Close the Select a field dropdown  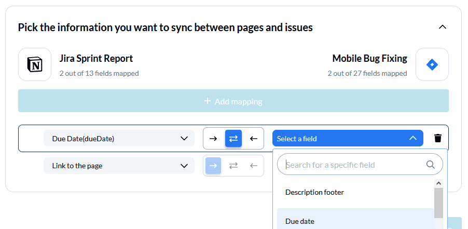pos(348,138)
